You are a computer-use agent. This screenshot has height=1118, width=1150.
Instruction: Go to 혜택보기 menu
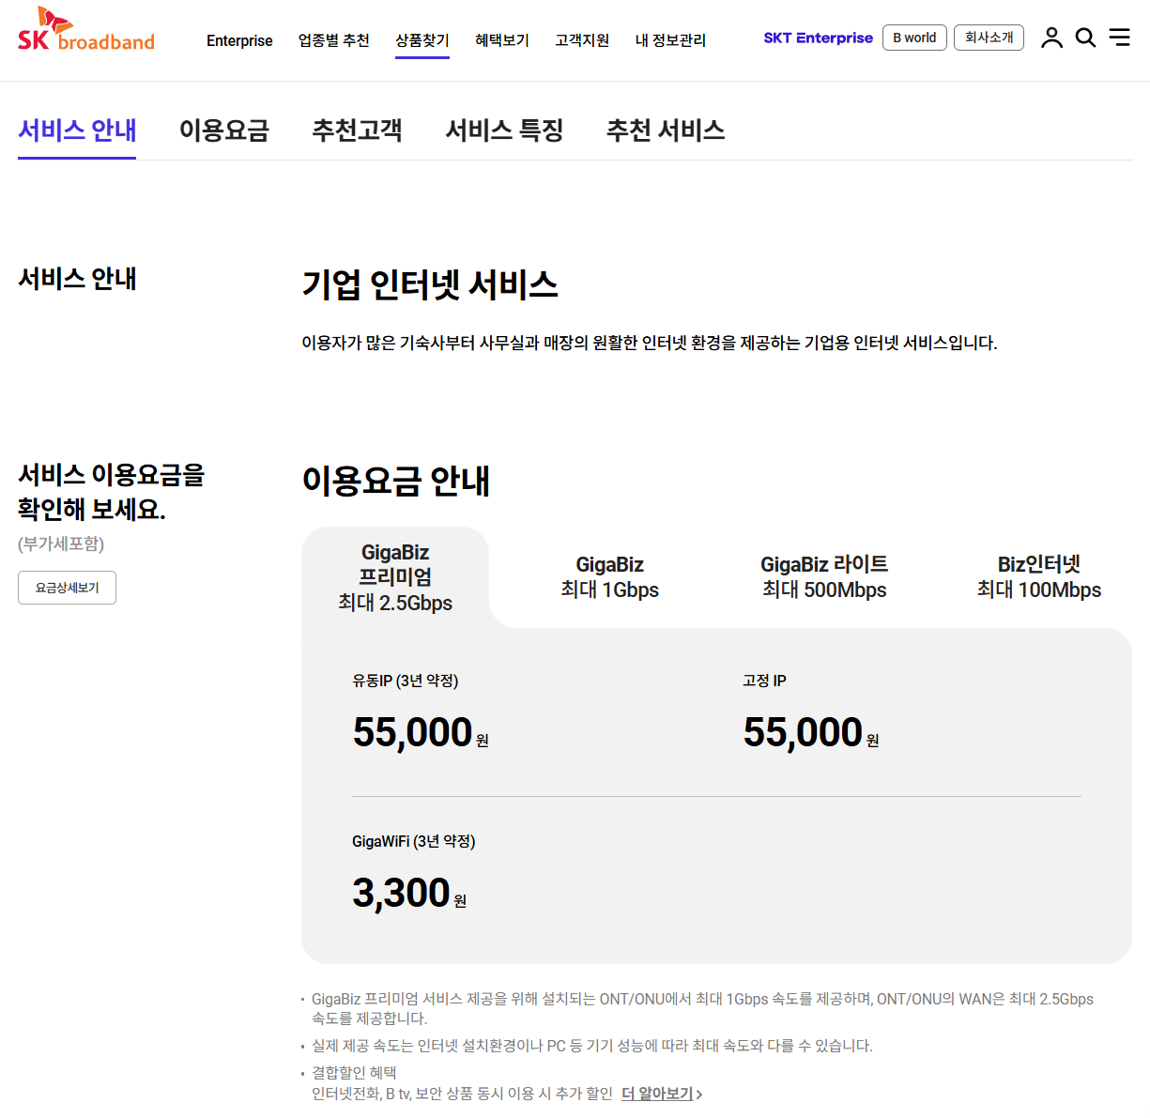[502, 40]
